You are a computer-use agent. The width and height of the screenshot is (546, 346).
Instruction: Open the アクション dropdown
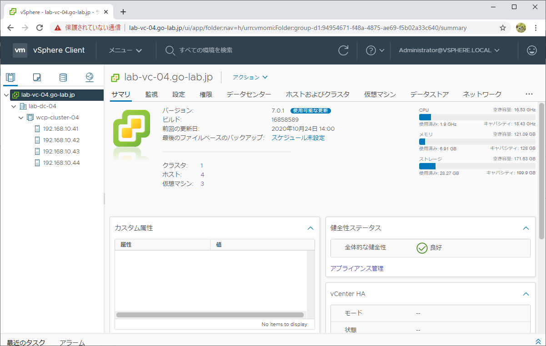tap(250, 78)
